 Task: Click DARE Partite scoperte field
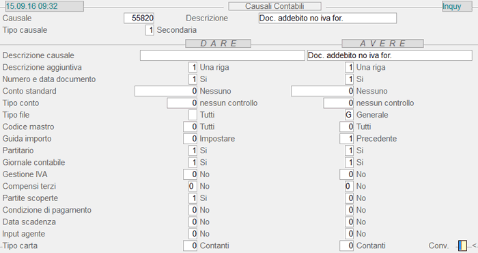pos(193,198)
